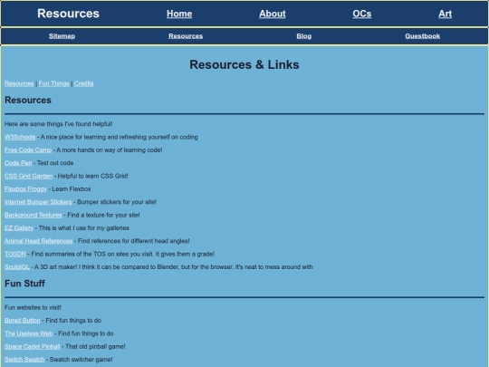Open the Free Code Camp link
The image size is (489, 367).
pyautogui.click(x=28, y=150)
